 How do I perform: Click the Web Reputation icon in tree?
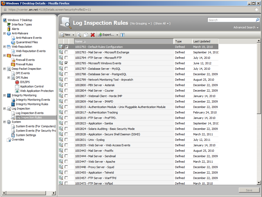tap(9, 47)
